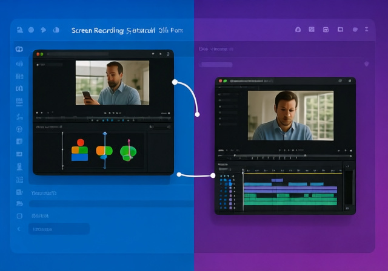Image resolution: width=388 pixels, height=271 pixels.
Task: Select the short purple clip on the top track
Action: (278, 180)
